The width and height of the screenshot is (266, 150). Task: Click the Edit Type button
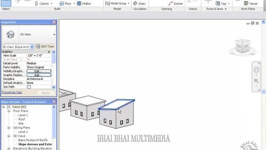pos(45,46)
